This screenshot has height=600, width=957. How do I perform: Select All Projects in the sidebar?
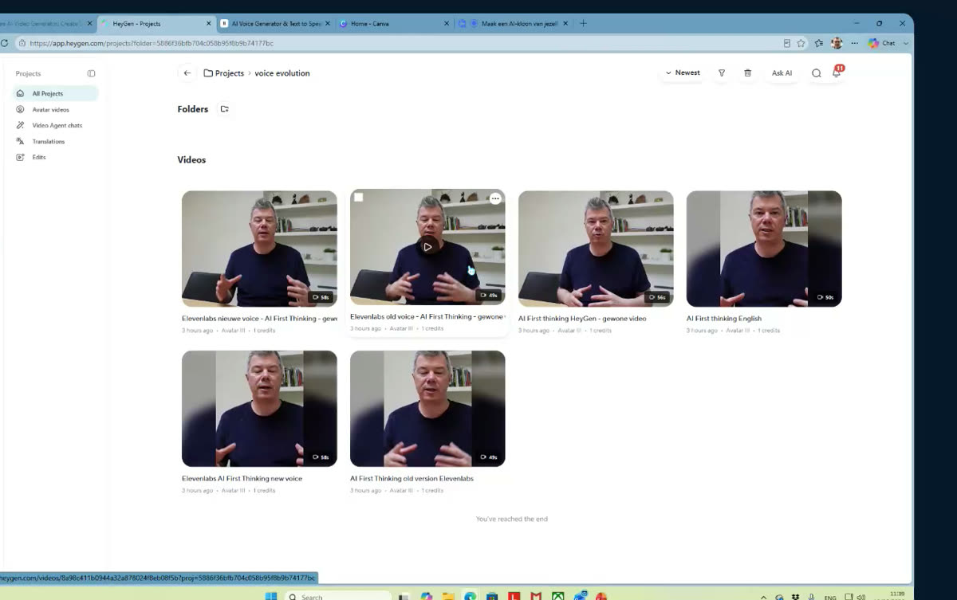click(56, 93)
